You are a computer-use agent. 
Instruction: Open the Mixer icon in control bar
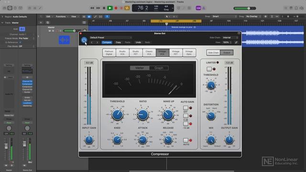click(35, 8)
